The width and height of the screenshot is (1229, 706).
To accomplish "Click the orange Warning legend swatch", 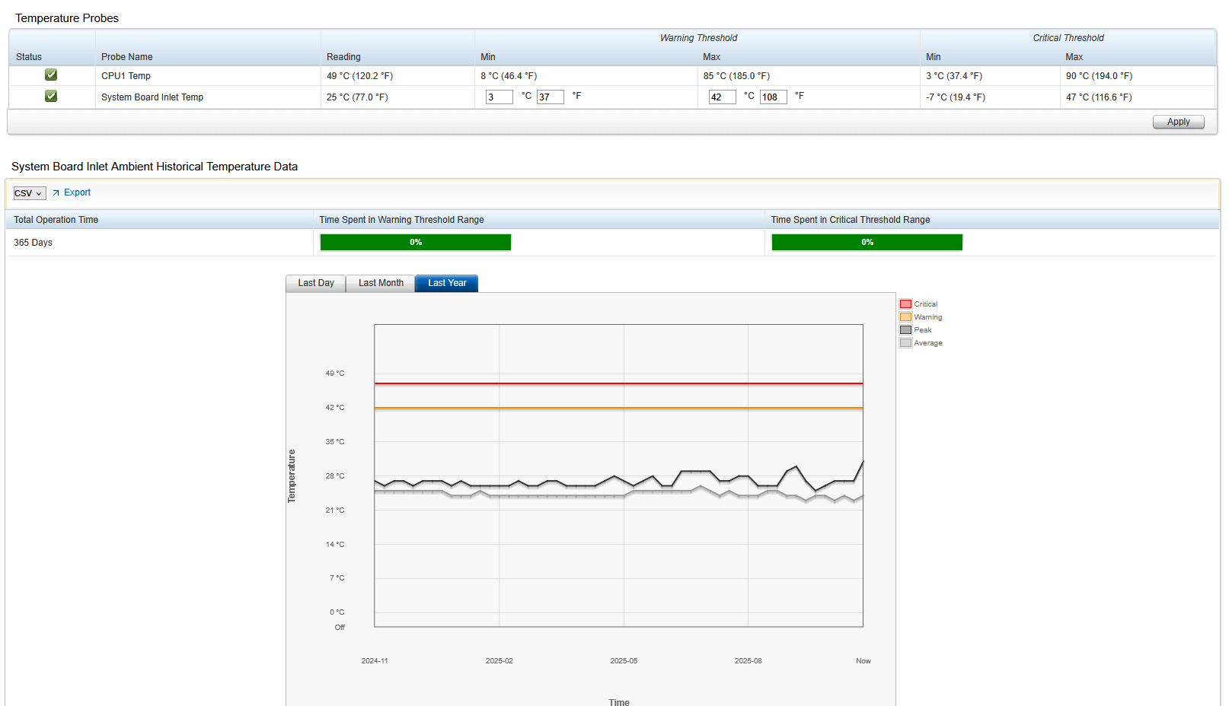I will [905, 317].
